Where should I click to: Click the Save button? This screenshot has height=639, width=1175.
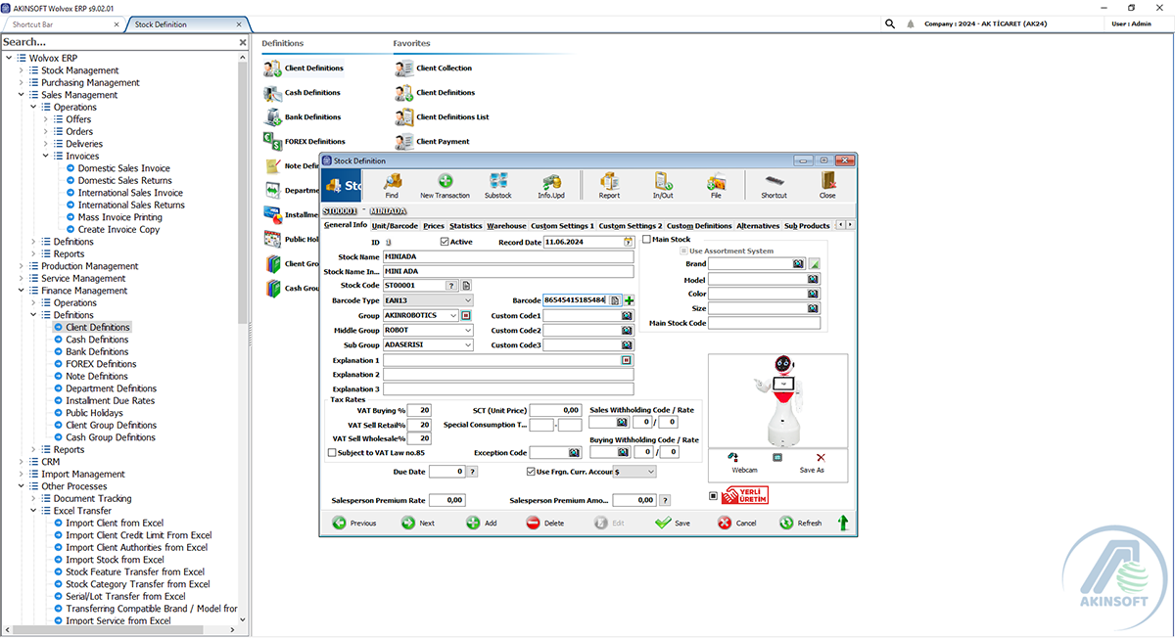tap(673, 523)
